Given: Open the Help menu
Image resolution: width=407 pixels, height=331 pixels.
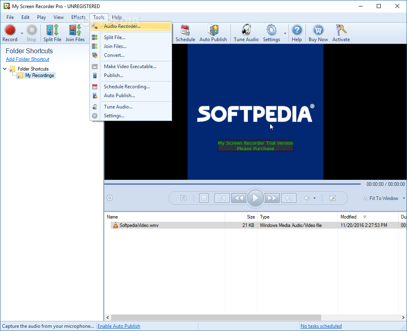Looking at the screenshot, I should [117, 17].
